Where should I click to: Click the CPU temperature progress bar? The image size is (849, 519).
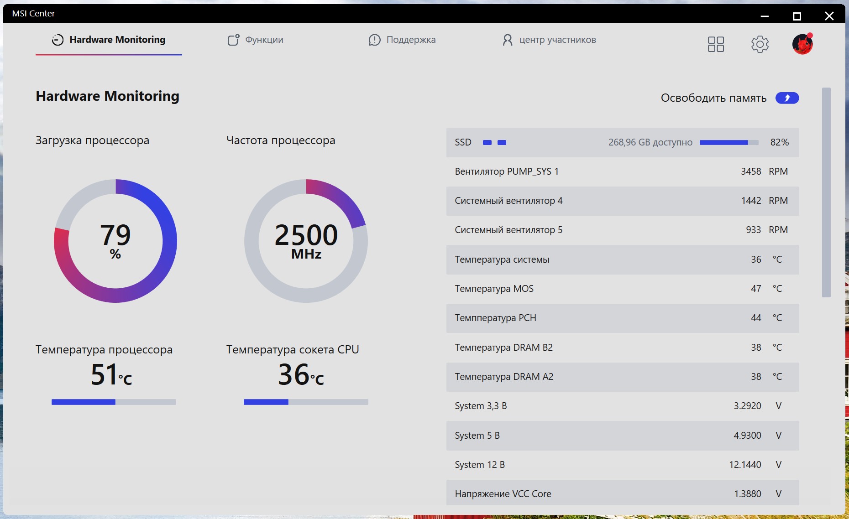(114, 402)
